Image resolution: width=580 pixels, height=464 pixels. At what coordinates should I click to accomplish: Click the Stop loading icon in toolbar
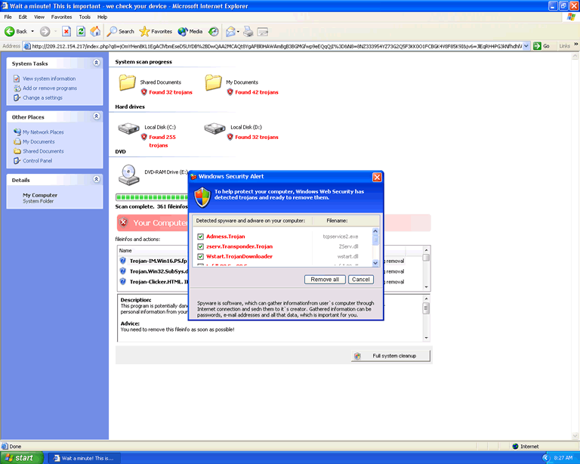click(66, 31)
